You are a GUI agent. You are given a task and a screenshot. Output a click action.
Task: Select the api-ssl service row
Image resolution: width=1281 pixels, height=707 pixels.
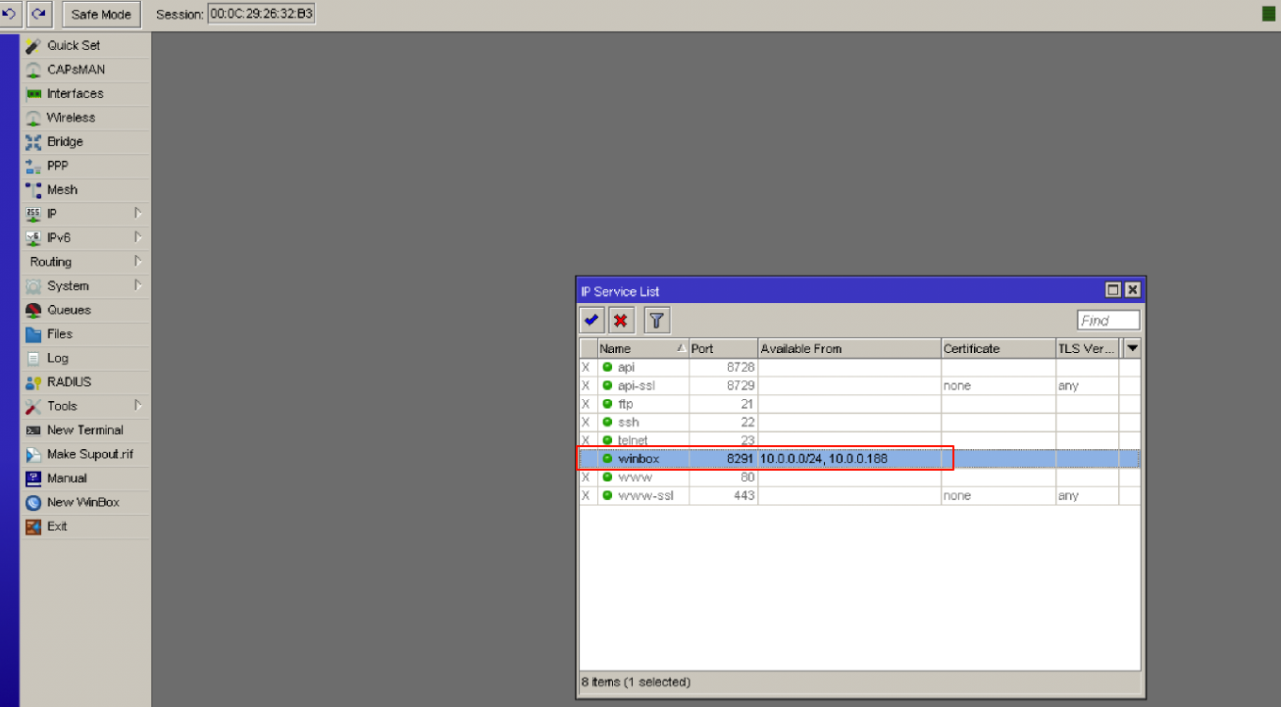tap(859, 385)
